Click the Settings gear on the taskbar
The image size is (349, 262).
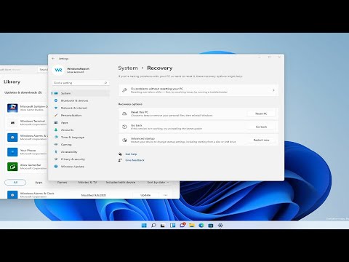[x=220, y=226]
